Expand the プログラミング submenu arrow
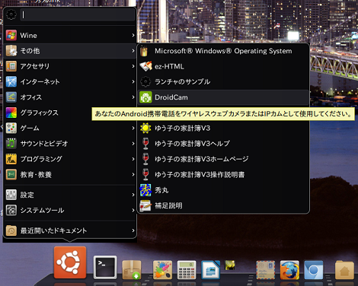358x286 pixels. coord(133,159)
